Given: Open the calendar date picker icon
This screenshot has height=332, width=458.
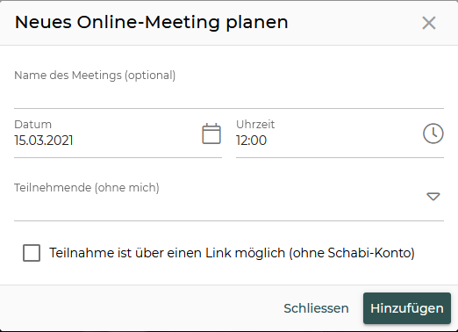Looking at the screenshot, I should point(211,134).
